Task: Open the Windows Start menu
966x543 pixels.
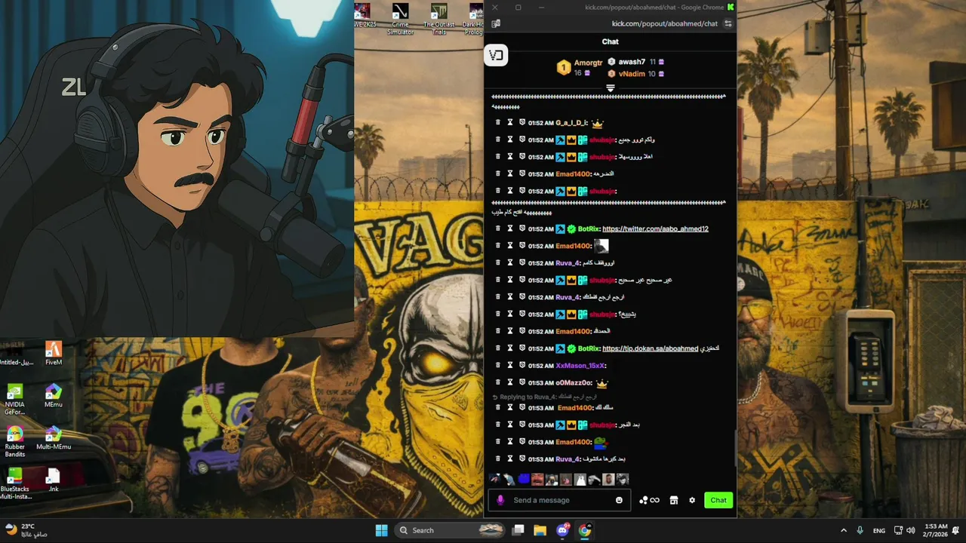Action: [381, 530]
